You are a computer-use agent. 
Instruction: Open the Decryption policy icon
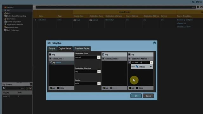[5, 19]
